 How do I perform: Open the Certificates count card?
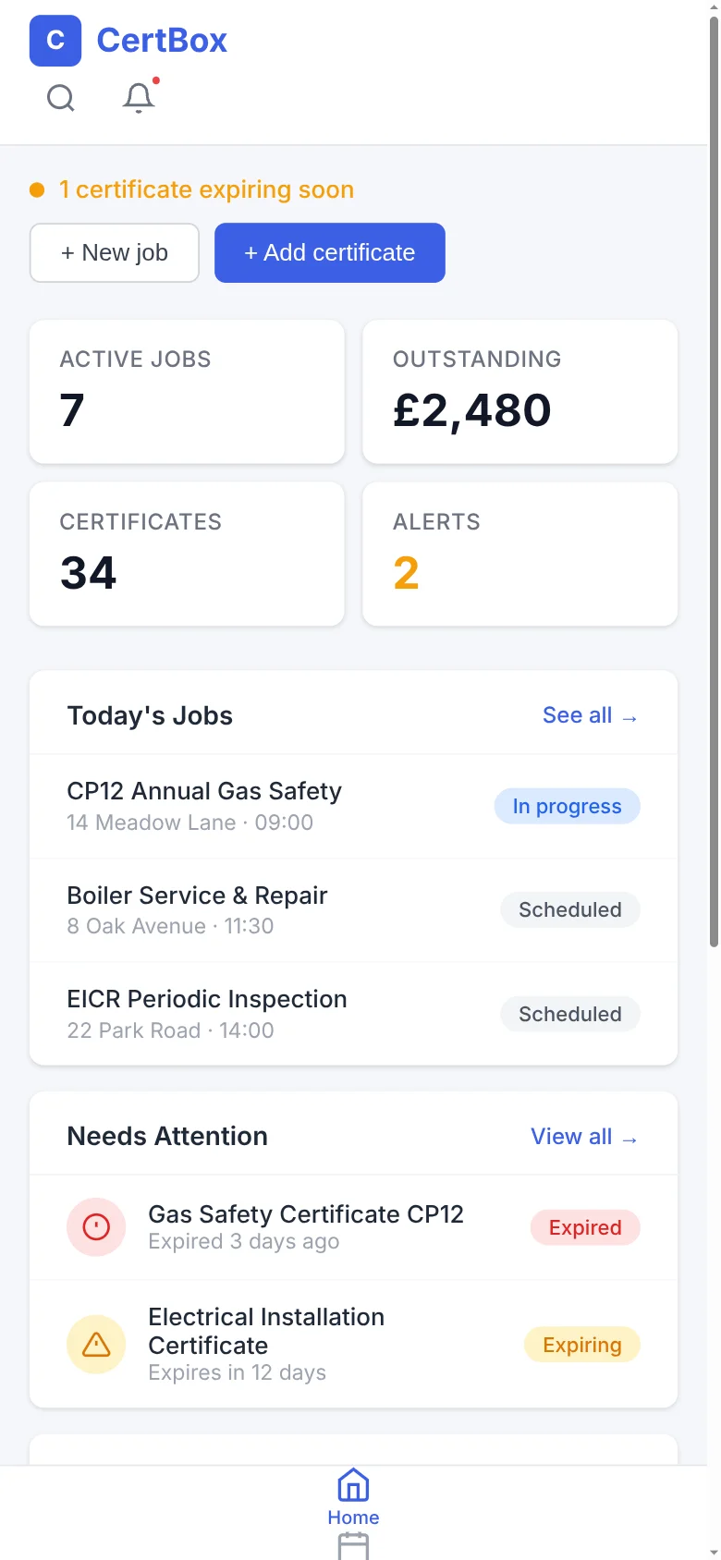187,555
